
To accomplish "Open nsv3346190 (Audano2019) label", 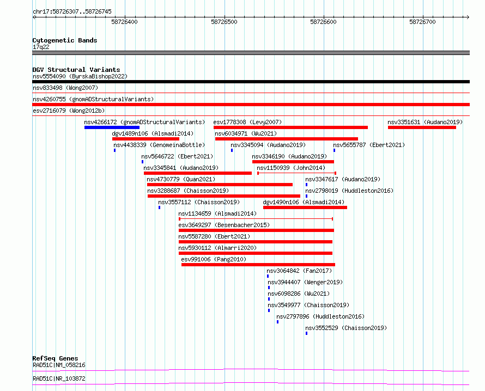I will point(289,156).
